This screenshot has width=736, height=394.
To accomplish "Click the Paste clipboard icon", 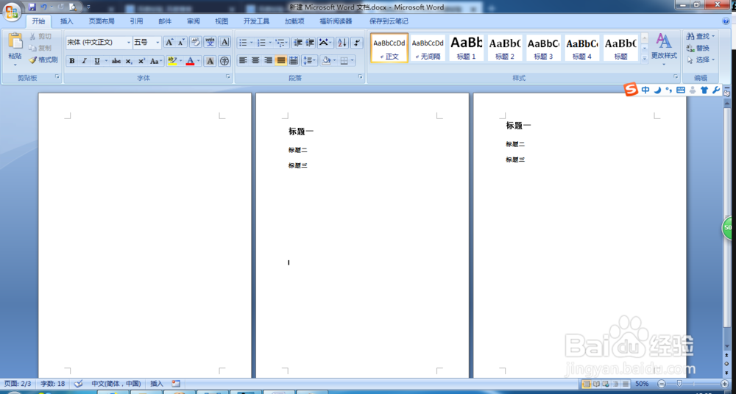I will point(15,41).
